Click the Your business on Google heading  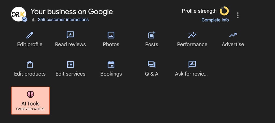pos(72,11)
